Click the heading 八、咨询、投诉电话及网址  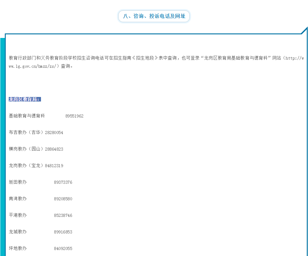pos(154,16)
